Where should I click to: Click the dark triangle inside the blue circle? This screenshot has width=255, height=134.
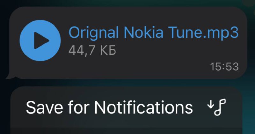(x=41, y=41)
